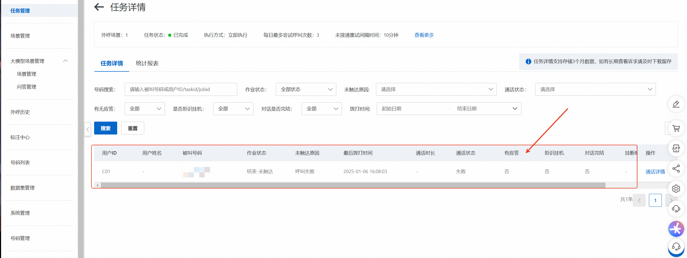Click the 最后拨打时间 column header
This screenshot has height=258, width=687.
click(358, 153)
